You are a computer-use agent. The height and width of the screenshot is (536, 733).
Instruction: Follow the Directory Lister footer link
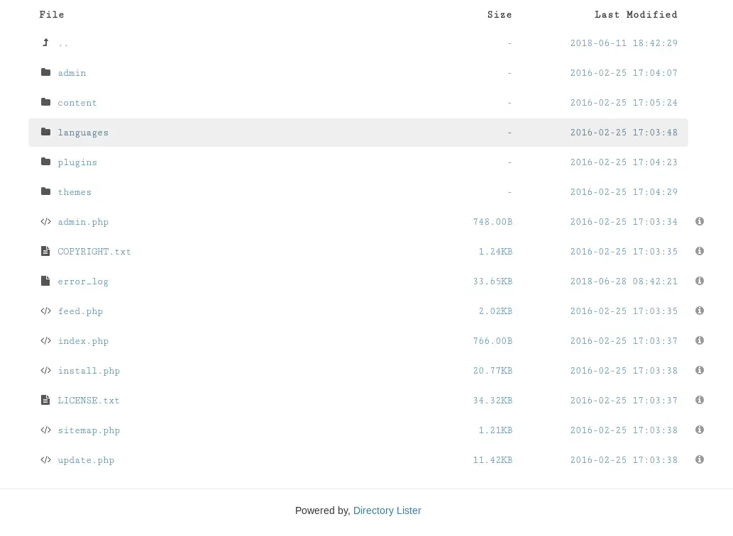click(x=387, y=510)
